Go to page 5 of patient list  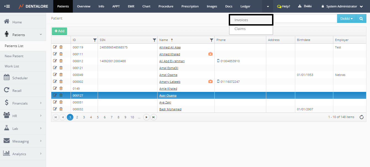[98, 117]
